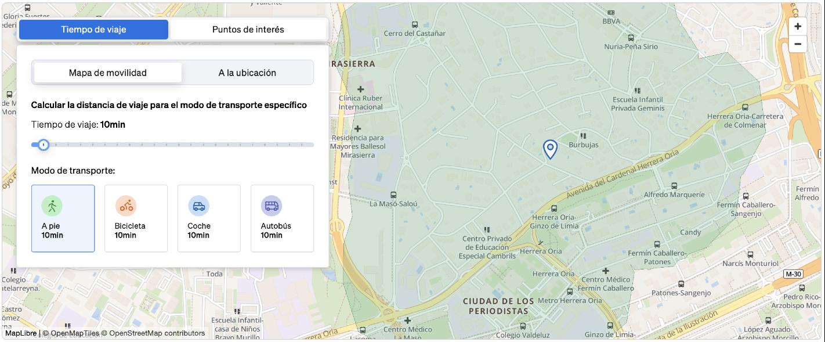
Task: Select the Coche 10min transport card
Action: 209,218
